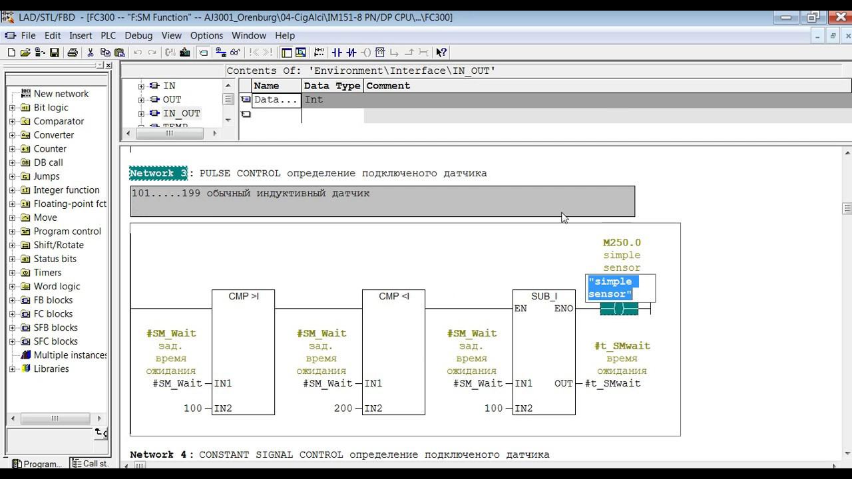Expand the Converter folder
The width and height of the screenshot is (852, 479).
13,135
